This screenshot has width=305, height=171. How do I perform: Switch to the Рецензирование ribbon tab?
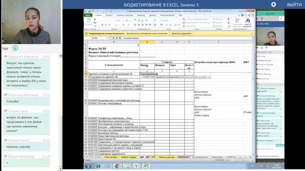pos(167,15)
